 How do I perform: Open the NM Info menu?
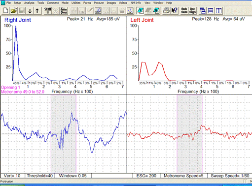pos(136,3)
